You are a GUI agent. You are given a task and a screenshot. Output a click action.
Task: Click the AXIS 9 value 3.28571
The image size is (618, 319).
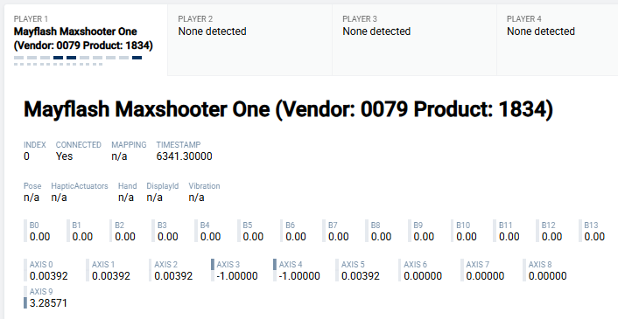point(48,303)
